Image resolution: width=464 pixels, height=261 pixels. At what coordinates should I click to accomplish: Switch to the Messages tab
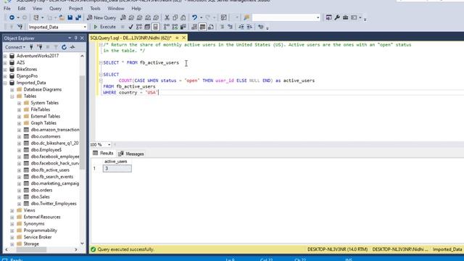click(130, 154)
